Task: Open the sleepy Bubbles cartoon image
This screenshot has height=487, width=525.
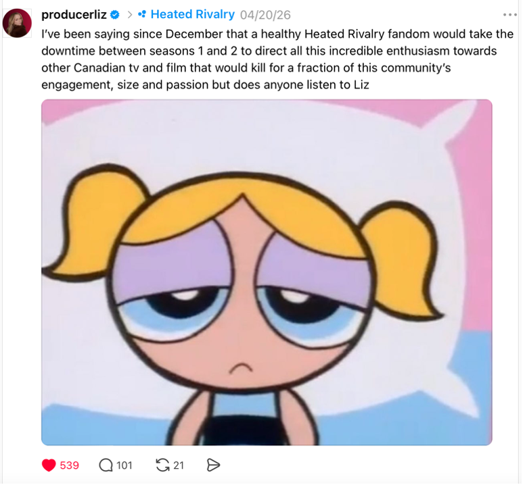Action: 267,272
